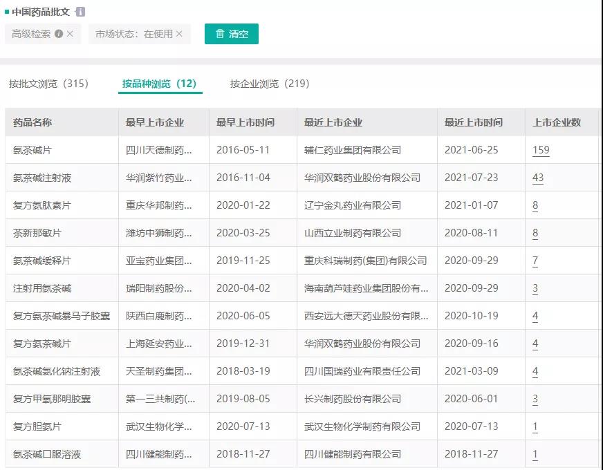The image size is (603, 470).
Task: Select drug name 茶新那敏片
Action: point(37,233)
